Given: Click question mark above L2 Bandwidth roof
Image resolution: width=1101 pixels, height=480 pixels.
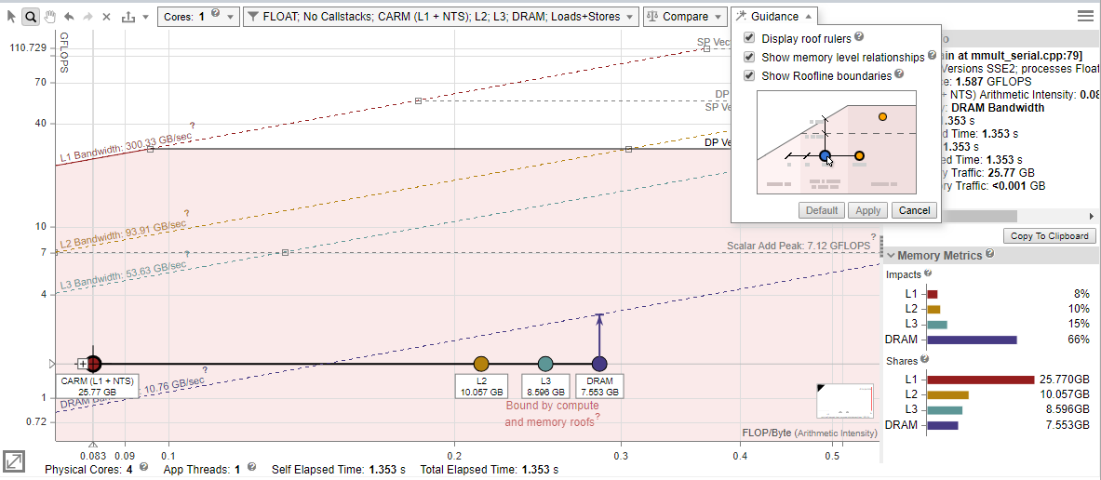Looking at the screenshot, I should [187, 213].
